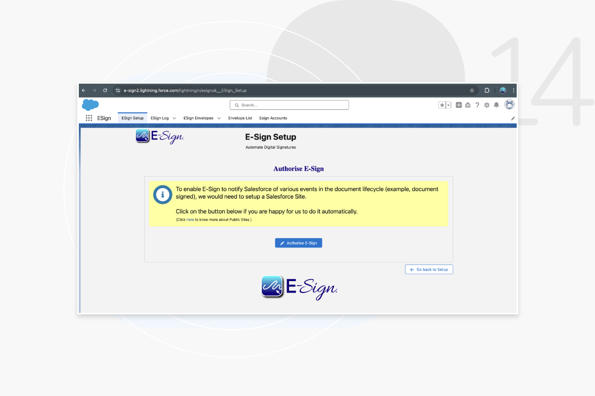Click the Salesforce cloud logo
The height and width of the screenshot is (396, 595).
(90, 104)
